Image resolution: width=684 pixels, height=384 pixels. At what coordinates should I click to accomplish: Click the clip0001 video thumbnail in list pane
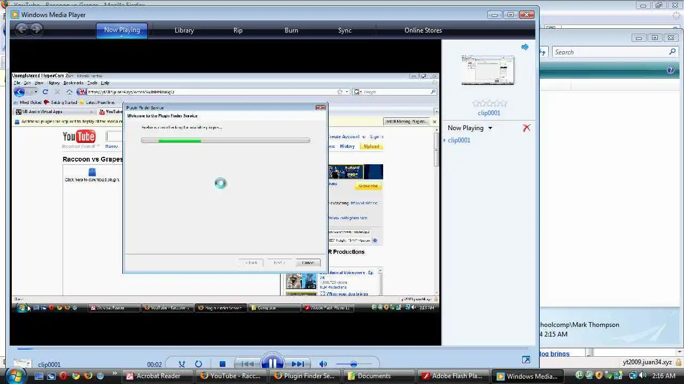488,70
